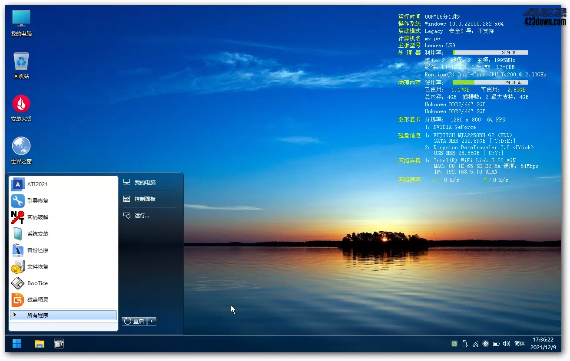Image resolution: width=570 pixels, height=361 pixels.
Task: Switch input method via 简体 indicator
Action: (x=520, y=344)
